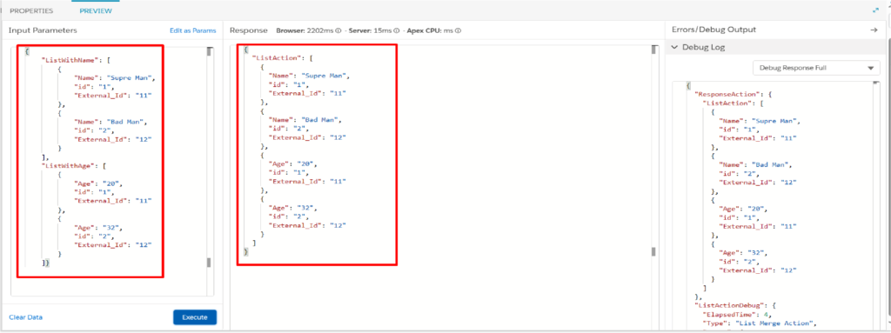
Task: Click info icon next to Browser time
Action: click(x=338, y=30)
